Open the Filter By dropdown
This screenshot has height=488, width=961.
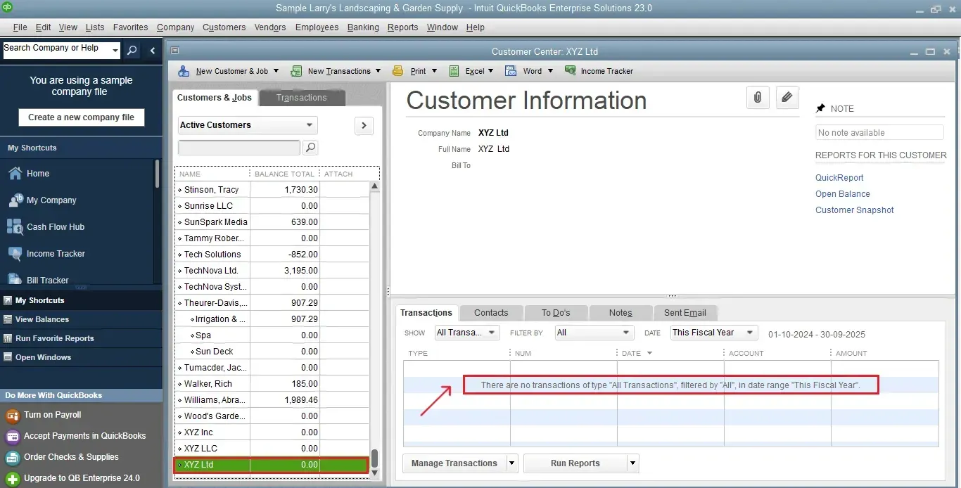(x=594, y=333)
